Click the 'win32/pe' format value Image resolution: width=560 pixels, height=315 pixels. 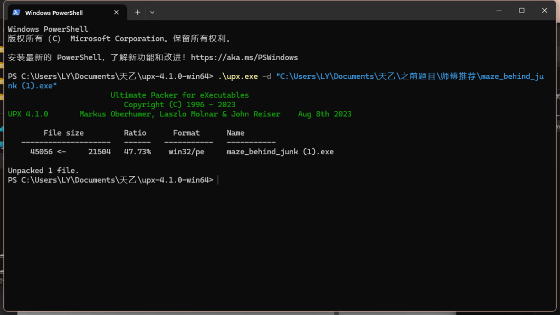(186, 152)
